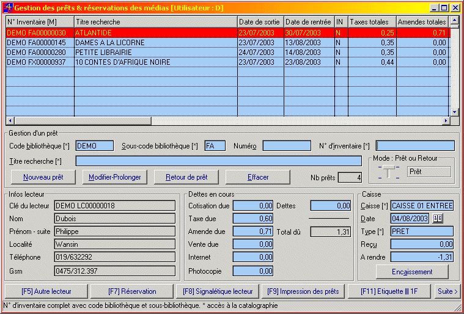Toggle the Prêt ou Retour mode slider
The image size is (464, 314).
point(388,172)
